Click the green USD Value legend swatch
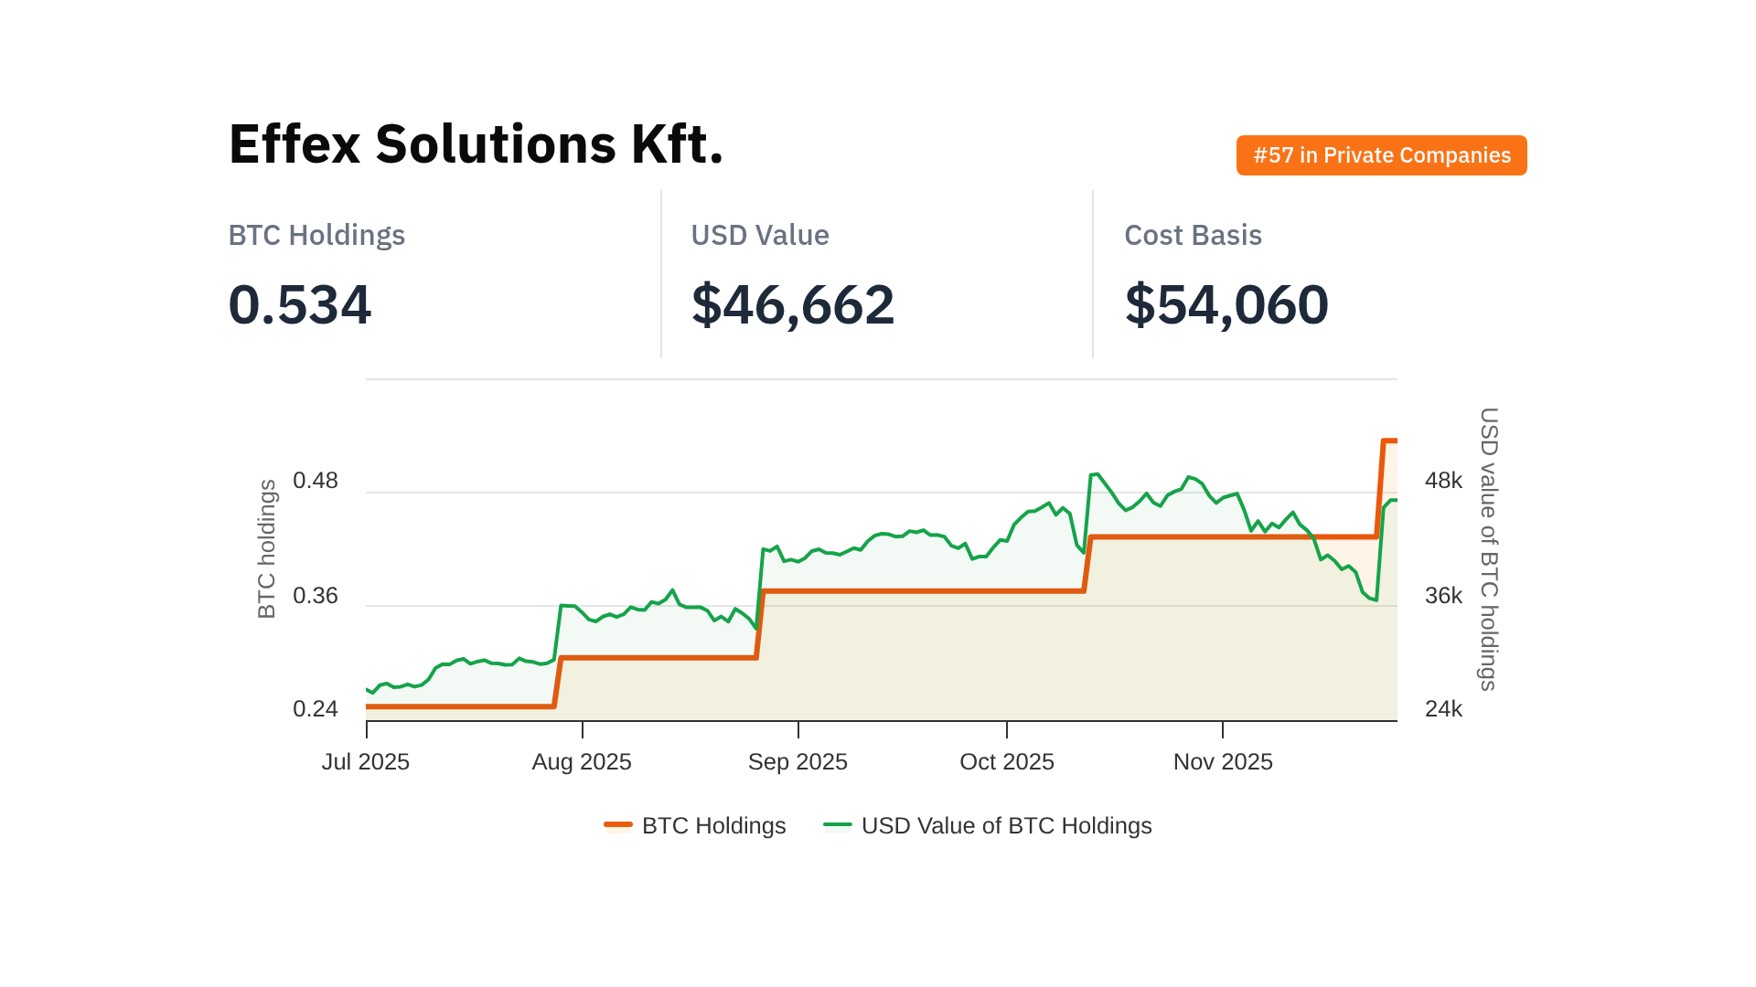Image resolution: width=1756 pixels, height=987 pixels. click(837, 825)
